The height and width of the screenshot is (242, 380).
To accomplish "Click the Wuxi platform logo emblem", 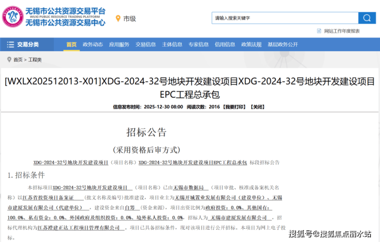I will pos(12,16).
